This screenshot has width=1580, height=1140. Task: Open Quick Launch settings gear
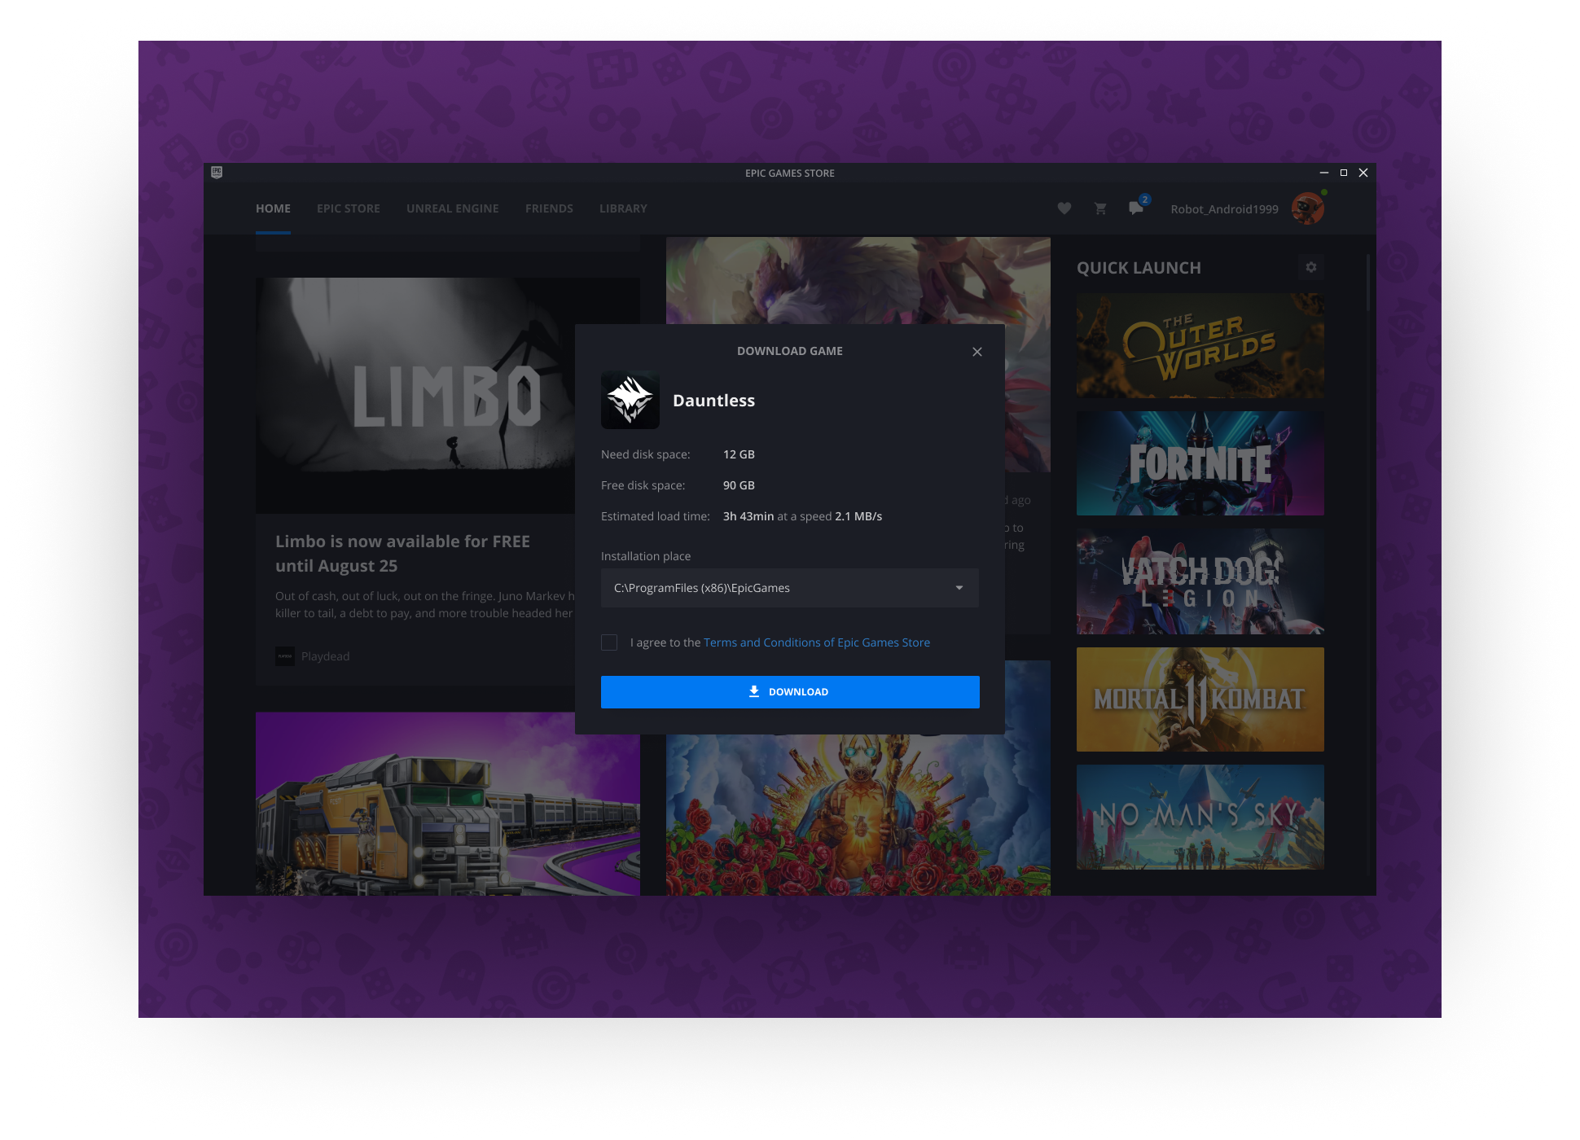pyautogui.click(x=1310, y=267)
